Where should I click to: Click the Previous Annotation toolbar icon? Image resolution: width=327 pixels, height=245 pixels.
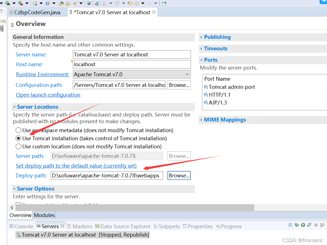point(117,3)
